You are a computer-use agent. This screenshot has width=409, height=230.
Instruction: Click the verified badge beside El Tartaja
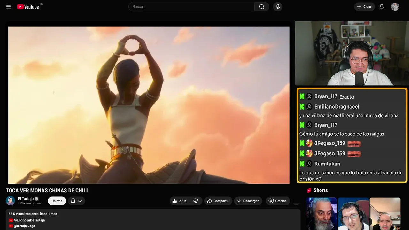coord(36,199)
